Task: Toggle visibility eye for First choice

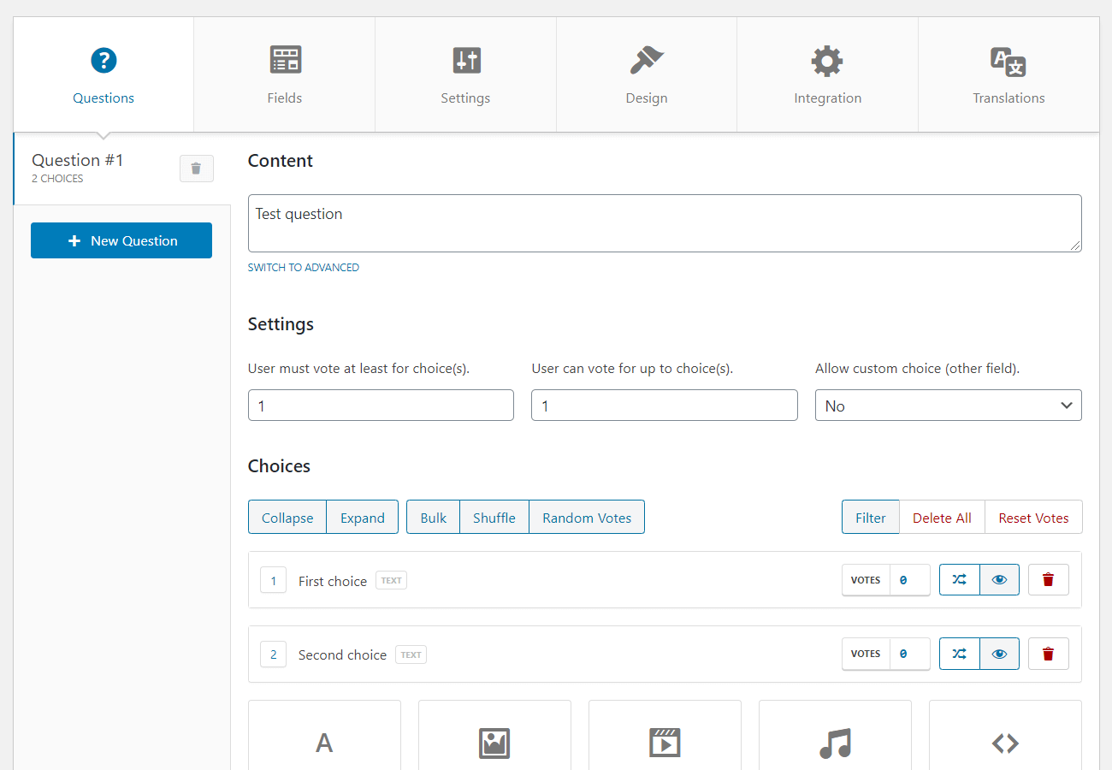Action: tap(999, 580)
